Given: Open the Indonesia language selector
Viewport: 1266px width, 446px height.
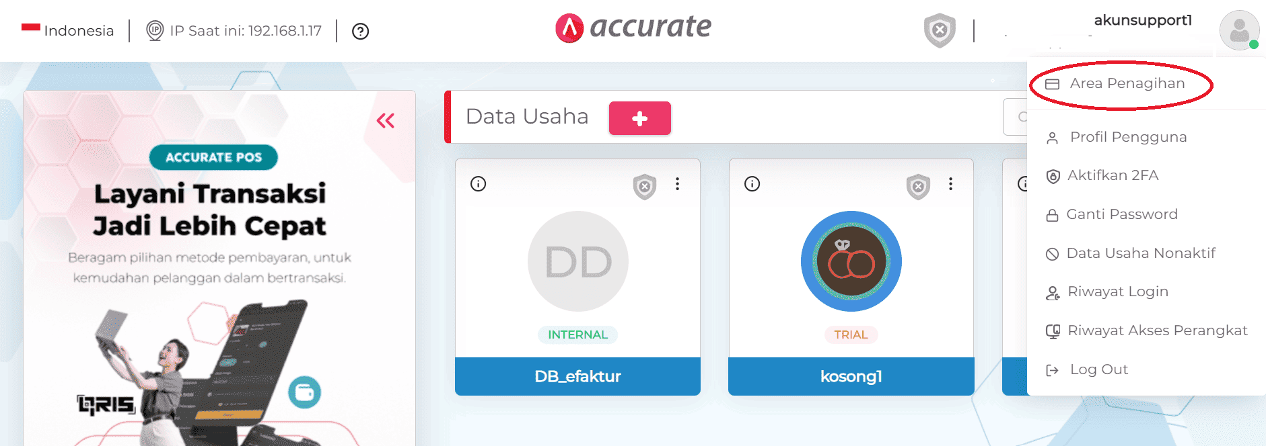Looking at the screenshot, I should [x=68, y=31].
